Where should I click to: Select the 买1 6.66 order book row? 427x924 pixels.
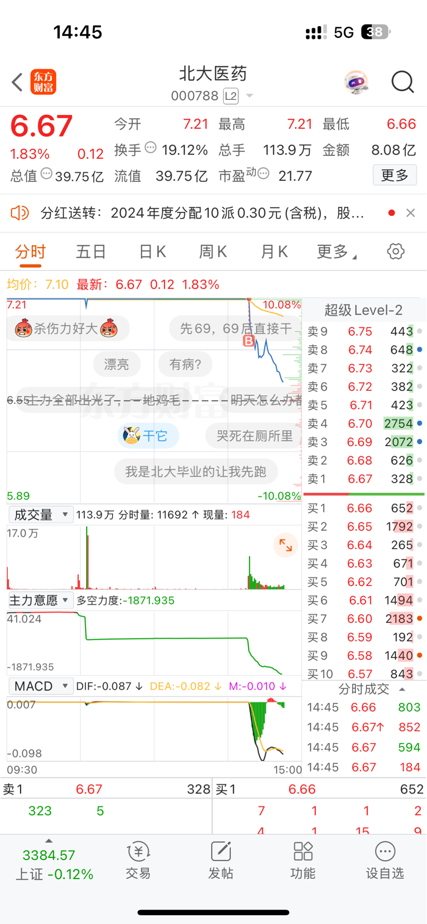(364, 508)
